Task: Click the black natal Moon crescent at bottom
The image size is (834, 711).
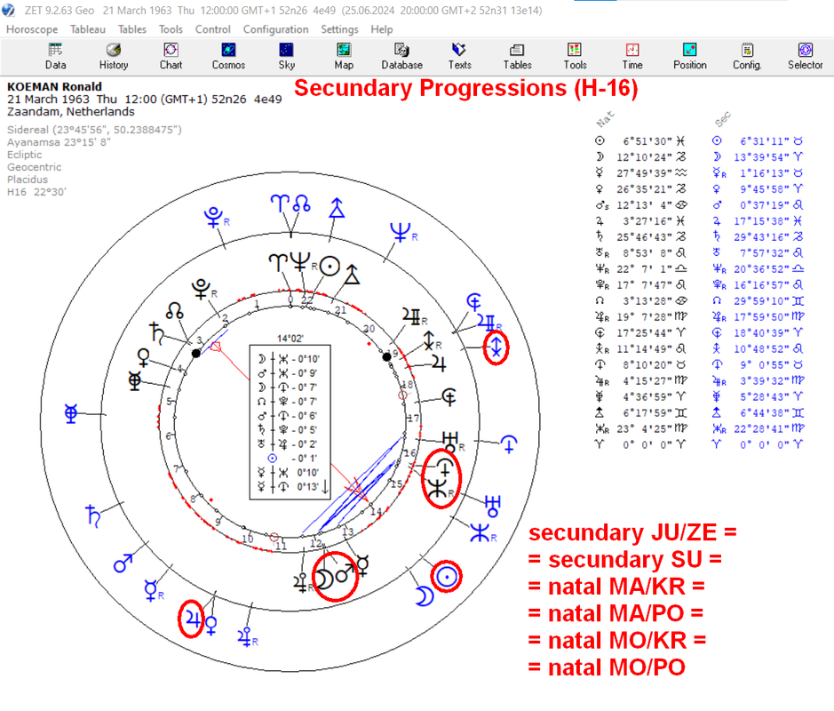Action: 323,579
